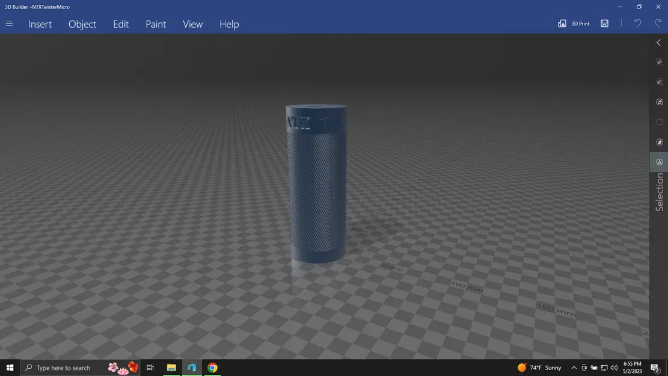Click the Select all icon in the Selection pane
The image size is (668, 376).
[x=659, y=62]
